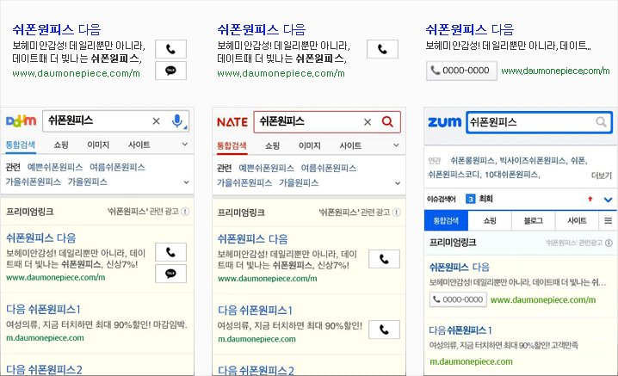Viewport: 618px width, 376px height.
Task: Open the hamburger menu in zum's tab bar
Action: [609, 221]
